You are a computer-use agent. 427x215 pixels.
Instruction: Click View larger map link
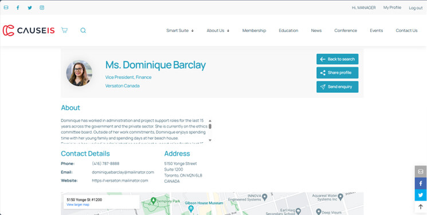pyautogui.click(x=78, y=205)
